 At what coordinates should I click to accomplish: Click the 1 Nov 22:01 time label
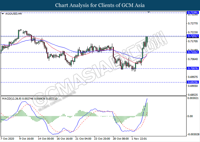139,139
